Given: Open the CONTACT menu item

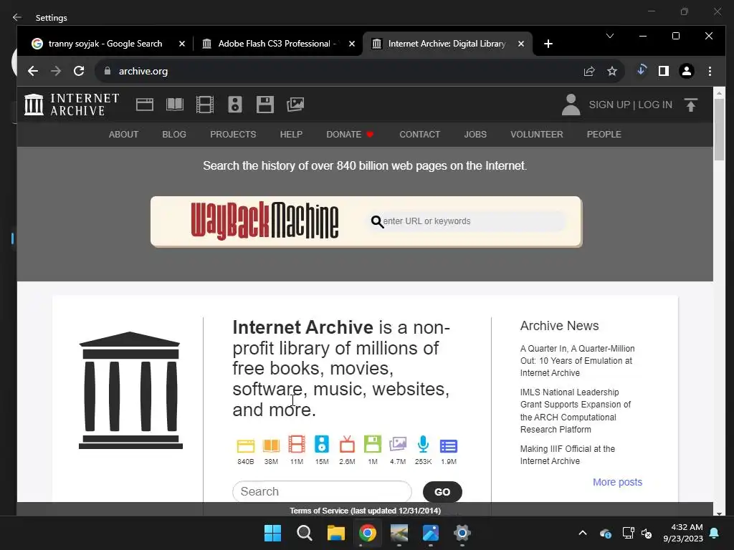Looking at the screenshot, I should click(419, 134).
